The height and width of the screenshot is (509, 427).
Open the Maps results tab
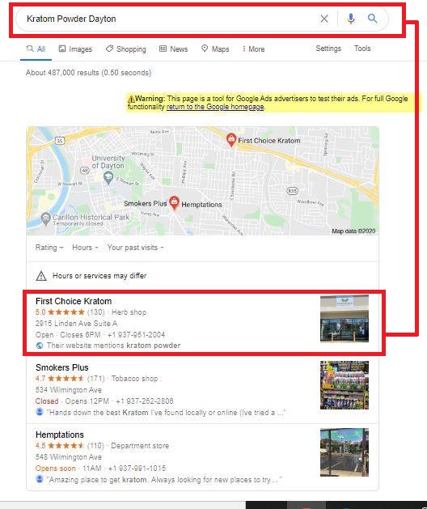(x=215, y=49)
